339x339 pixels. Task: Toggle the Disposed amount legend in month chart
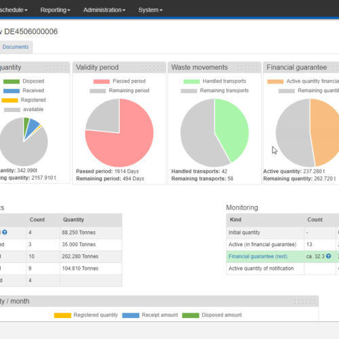click(x=212, y=315)
